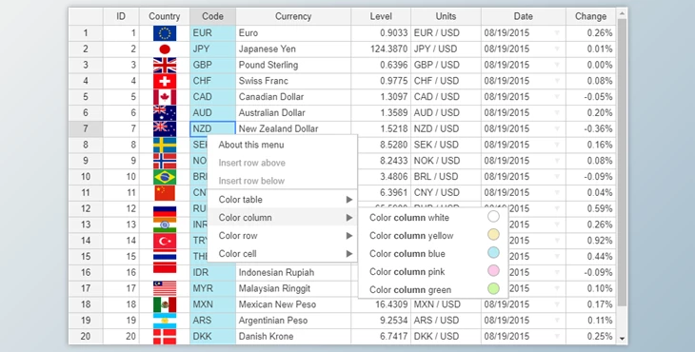The height and width of the screenshot is (352, 695).
Task: Select Color column yellow option
Action: click(433, 236)
